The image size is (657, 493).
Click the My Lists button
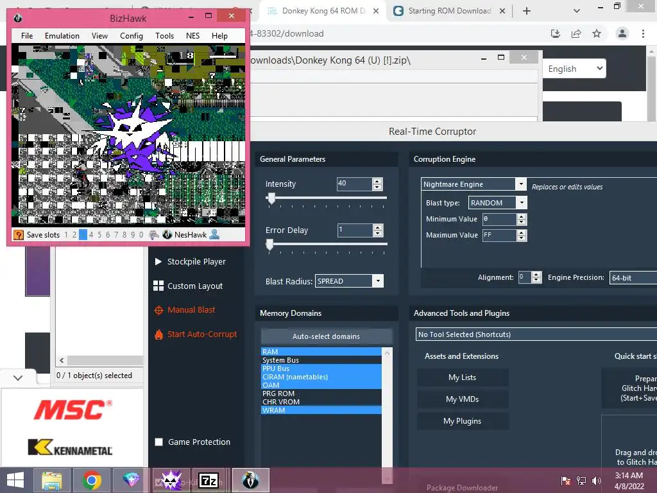[463, 377]
